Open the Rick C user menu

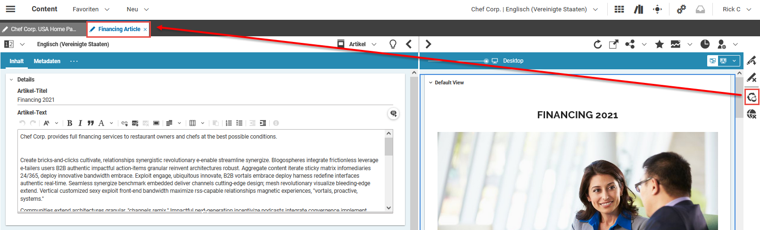736,9
